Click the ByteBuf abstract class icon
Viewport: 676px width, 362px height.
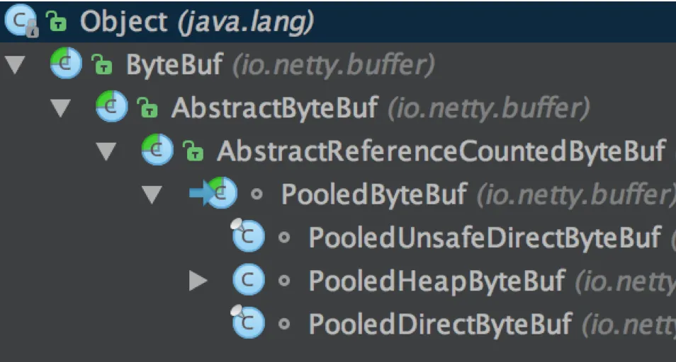pos(65,63)
